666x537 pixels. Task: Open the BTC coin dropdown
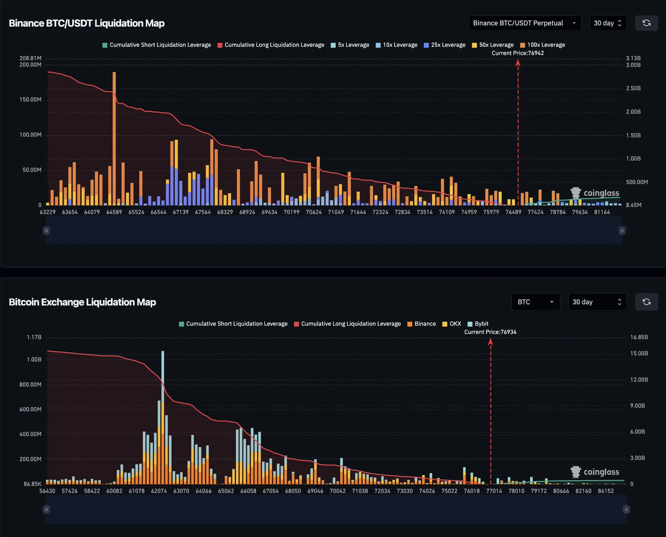coord(536,302)
